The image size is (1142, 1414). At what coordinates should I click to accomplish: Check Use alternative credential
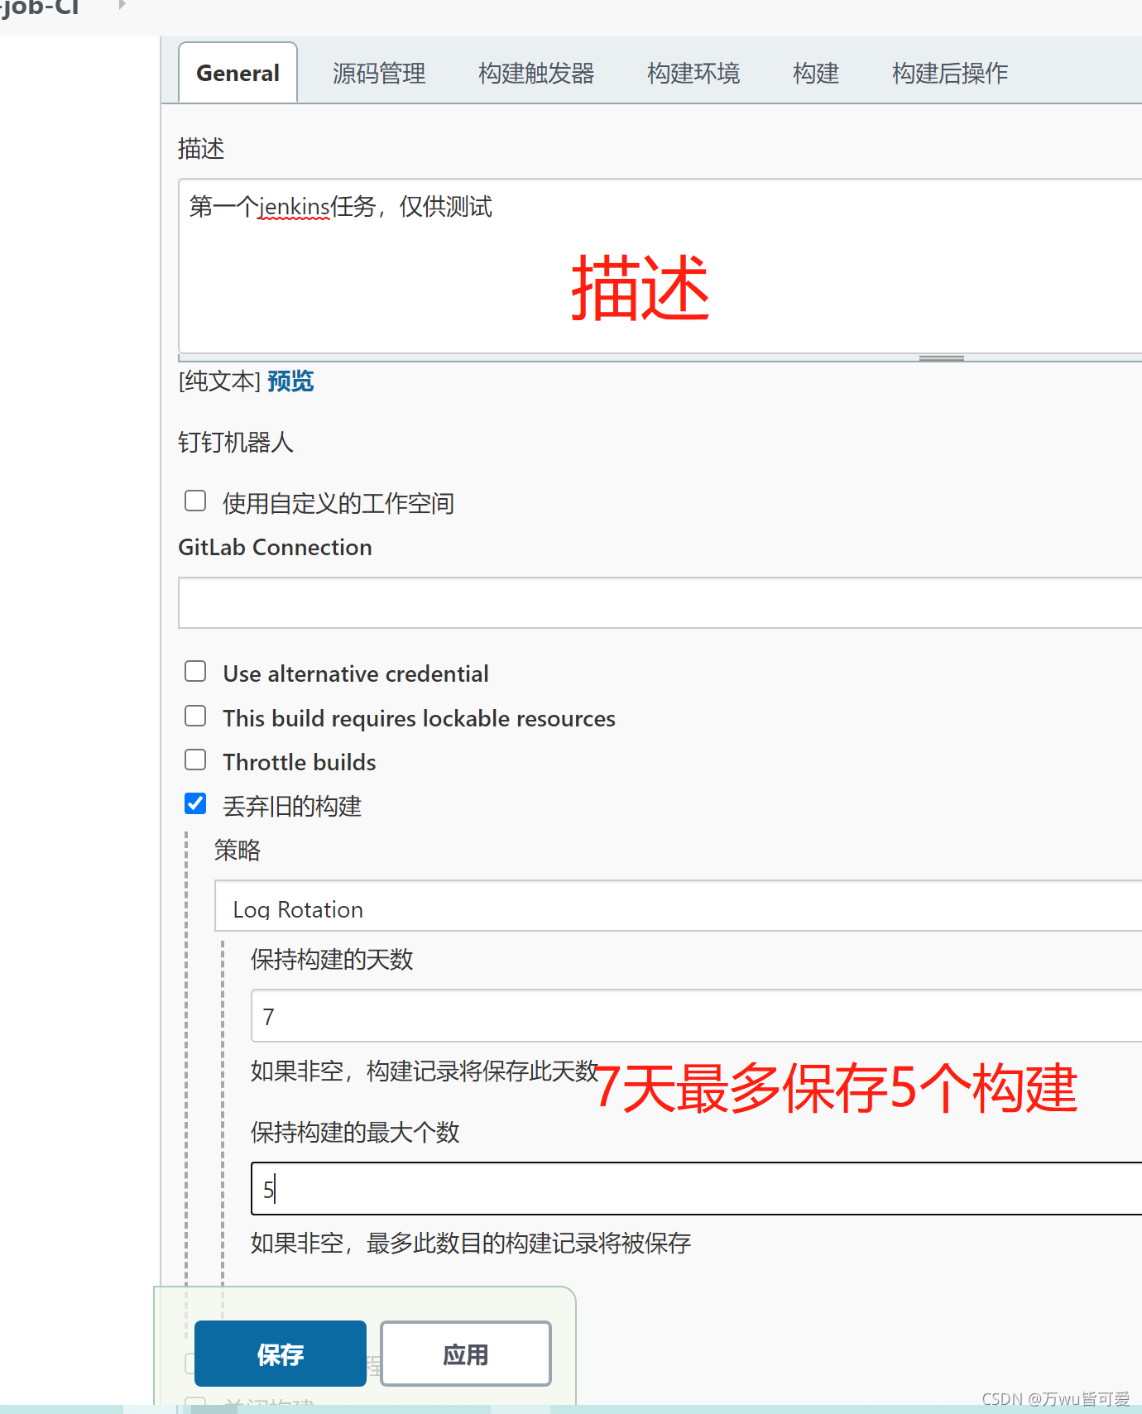click(195, 671)
